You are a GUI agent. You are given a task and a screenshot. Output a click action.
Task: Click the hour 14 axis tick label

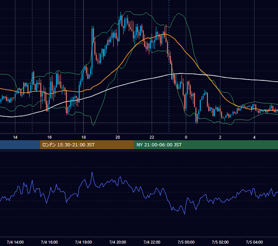point(15,137)
